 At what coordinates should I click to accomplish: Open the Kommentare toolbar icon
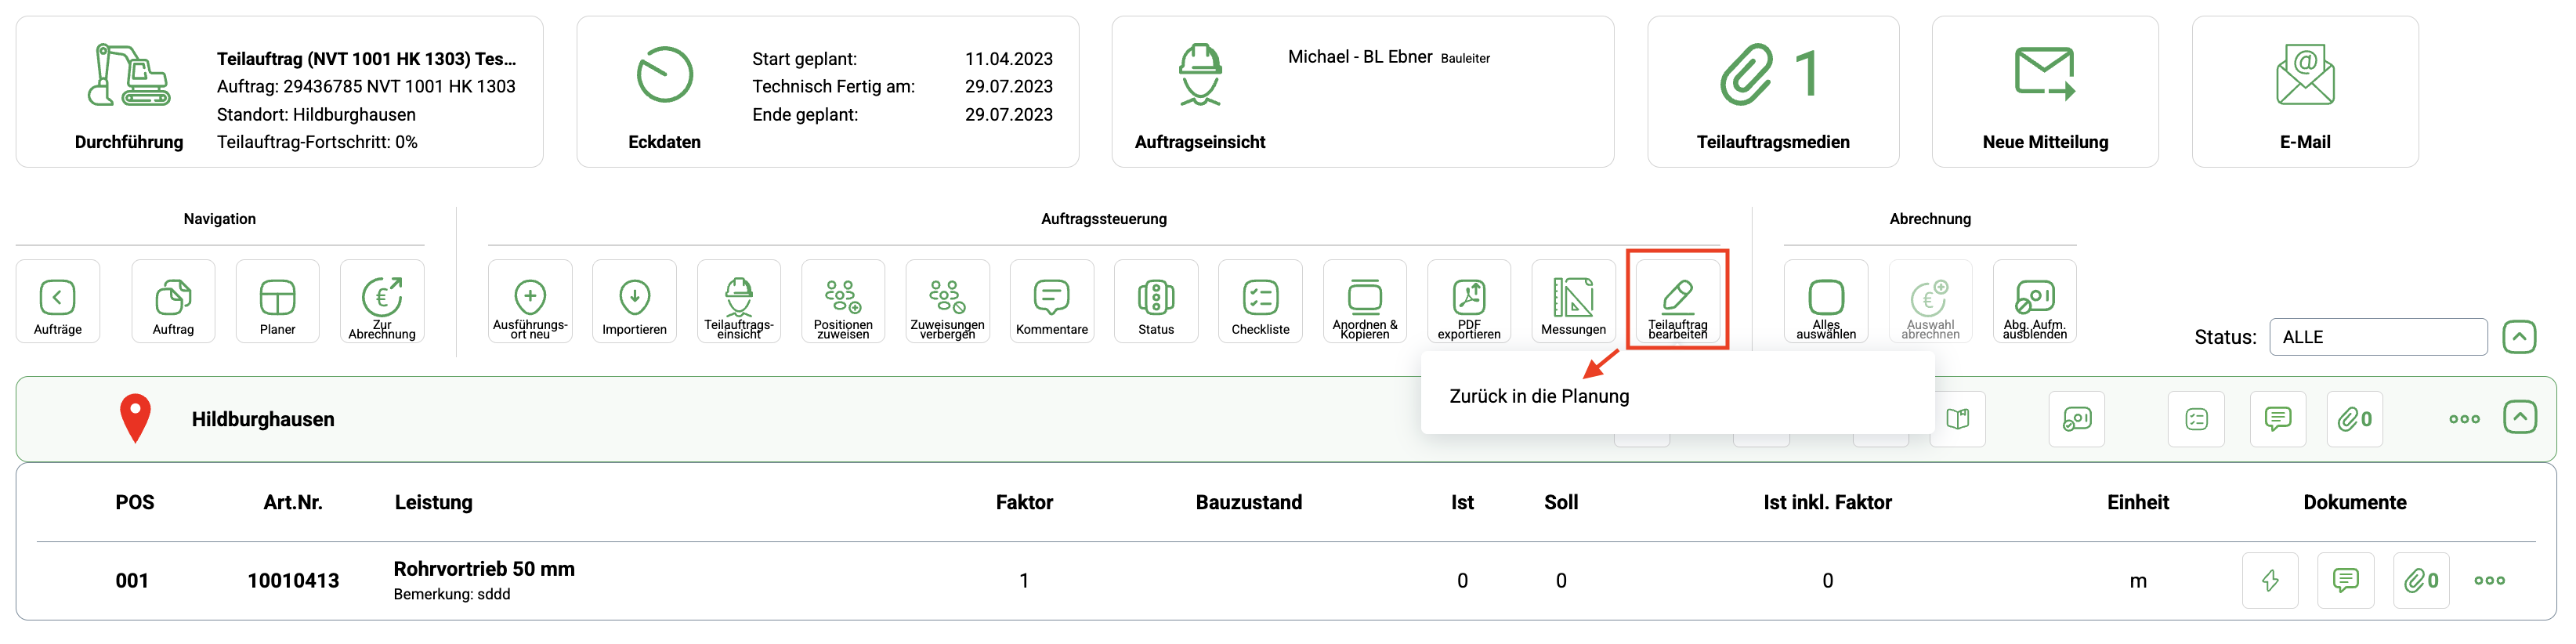pos(1051,300)
